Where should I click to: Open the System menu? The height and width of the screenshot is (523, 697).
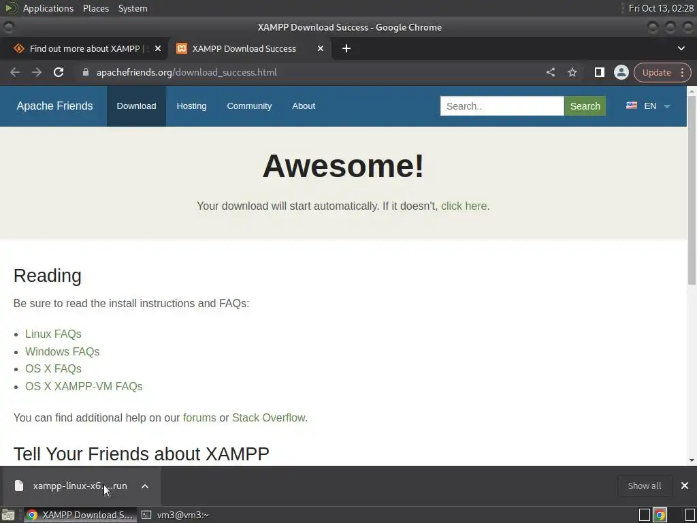tap(133, 8)
